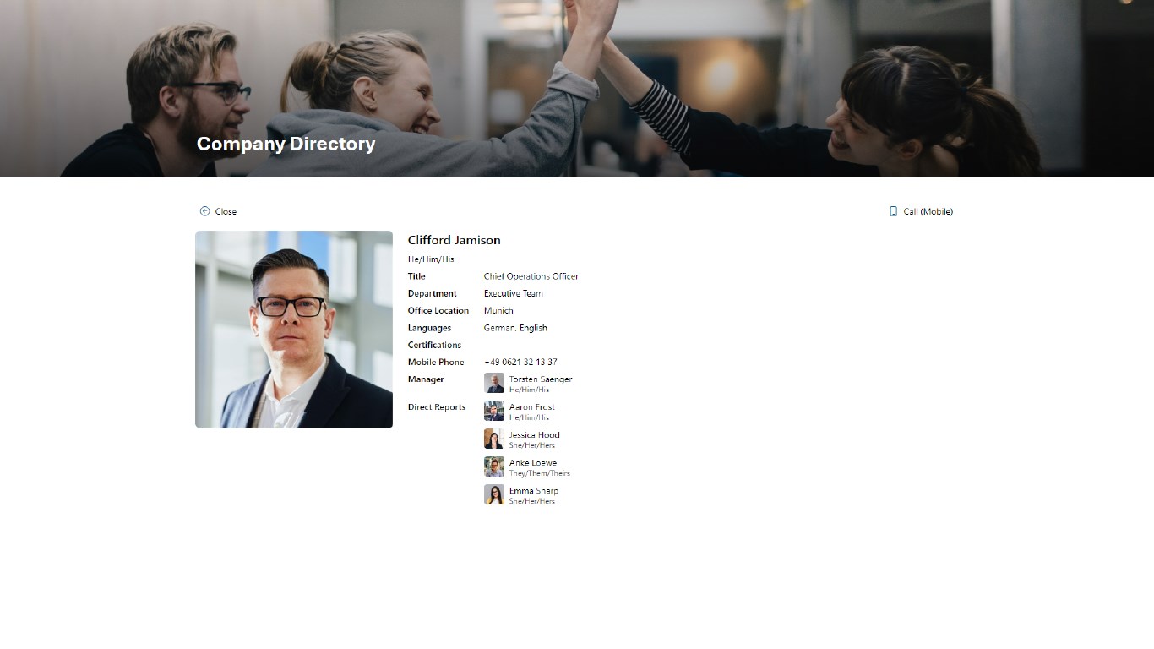Close the profile via Close text
Viewport: 1154px width, 649px height.
tap(226, 211)
